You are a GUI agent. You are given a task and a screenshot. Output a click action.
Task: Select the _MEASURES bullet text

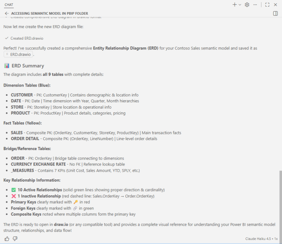point(75,170)
